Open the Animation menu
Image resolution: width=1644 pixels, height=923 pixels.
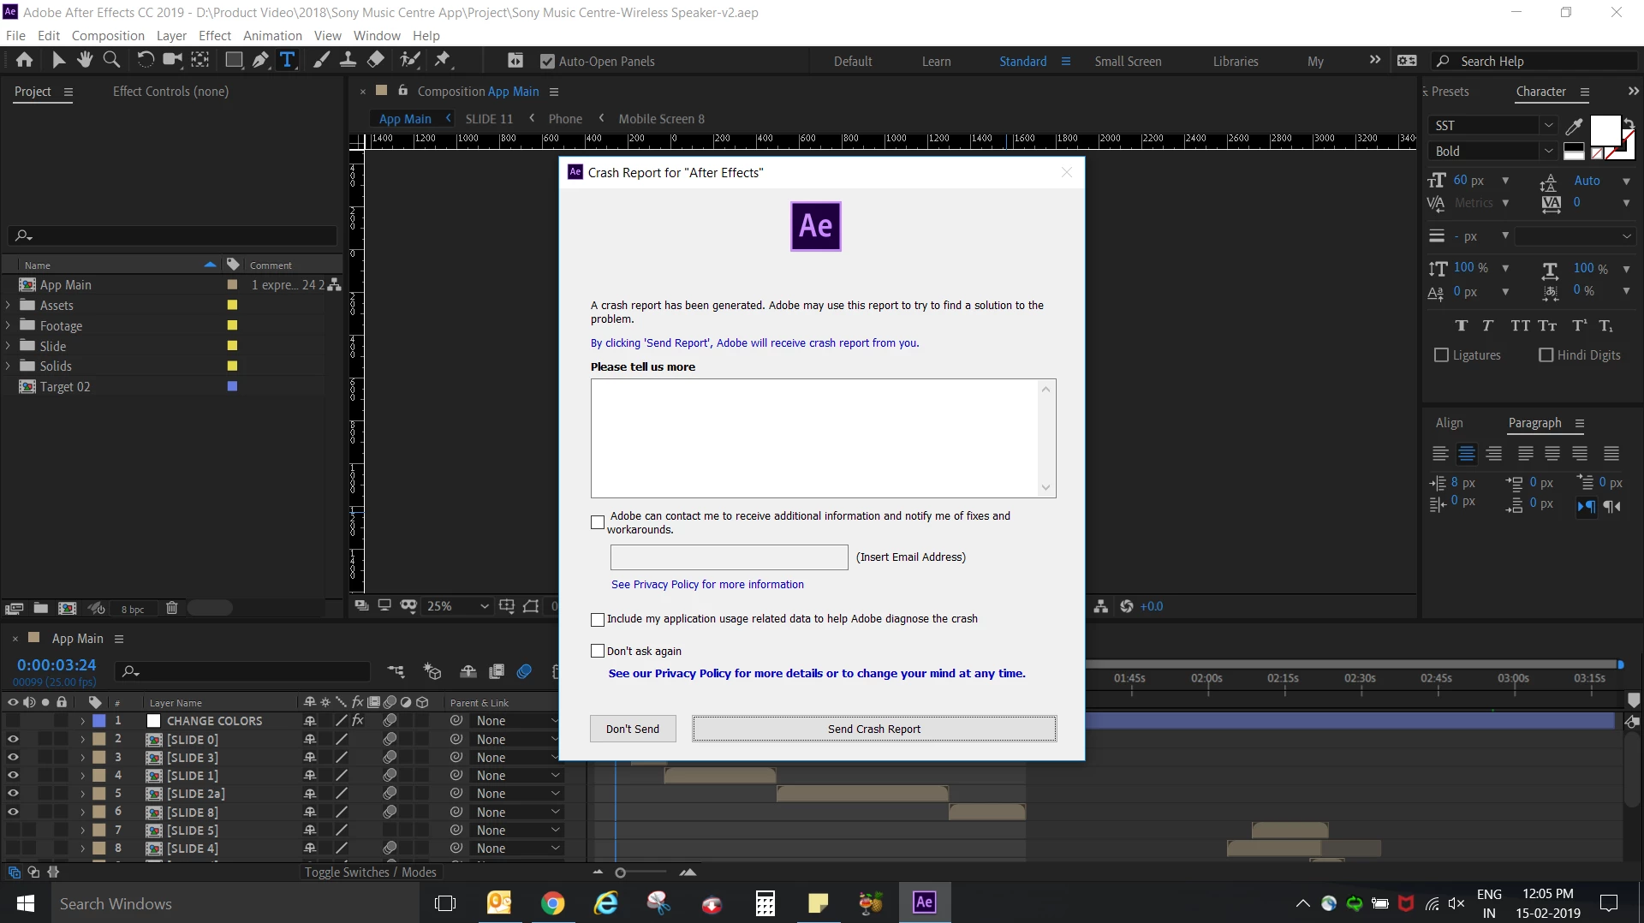[272, 35]
